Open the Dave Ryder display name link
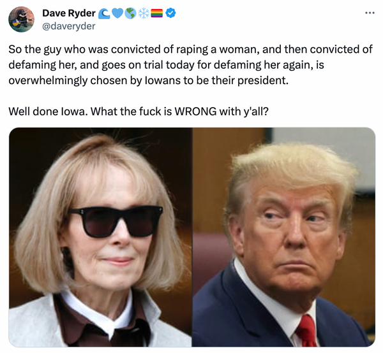Viewport: 383px width, 353px height. tap(69, 13)
